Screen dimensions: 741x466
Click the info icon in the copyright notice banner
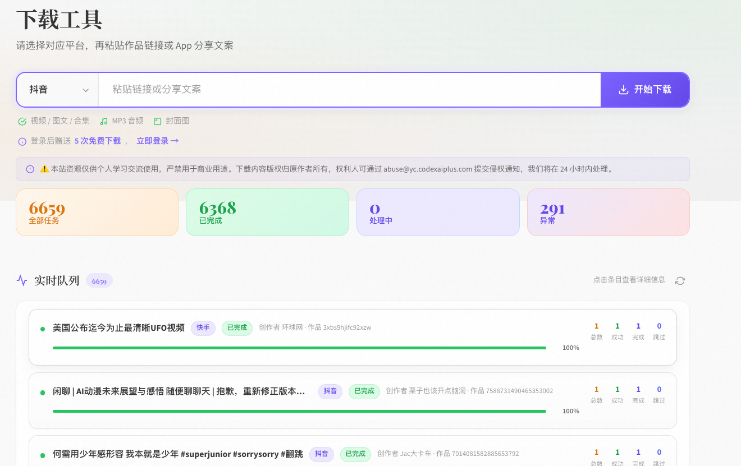pos(30,169)
